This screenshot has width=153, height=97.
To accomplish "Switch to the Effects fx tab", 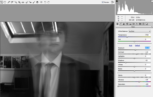I will [137, 24].
